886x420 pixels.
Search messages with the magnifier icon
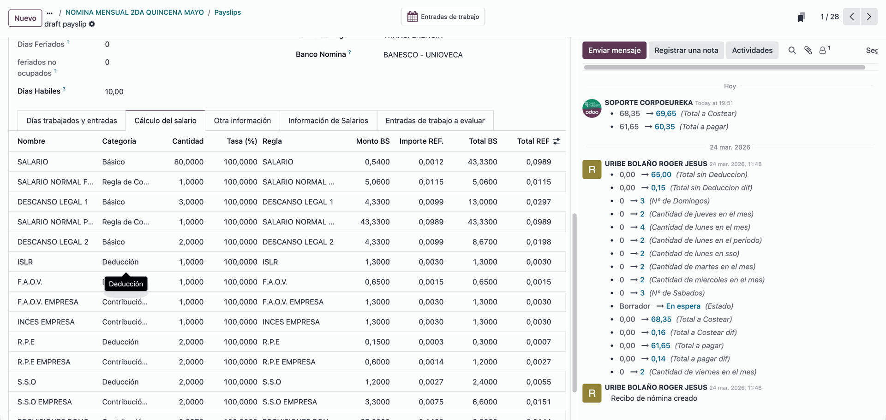point(792,50)
